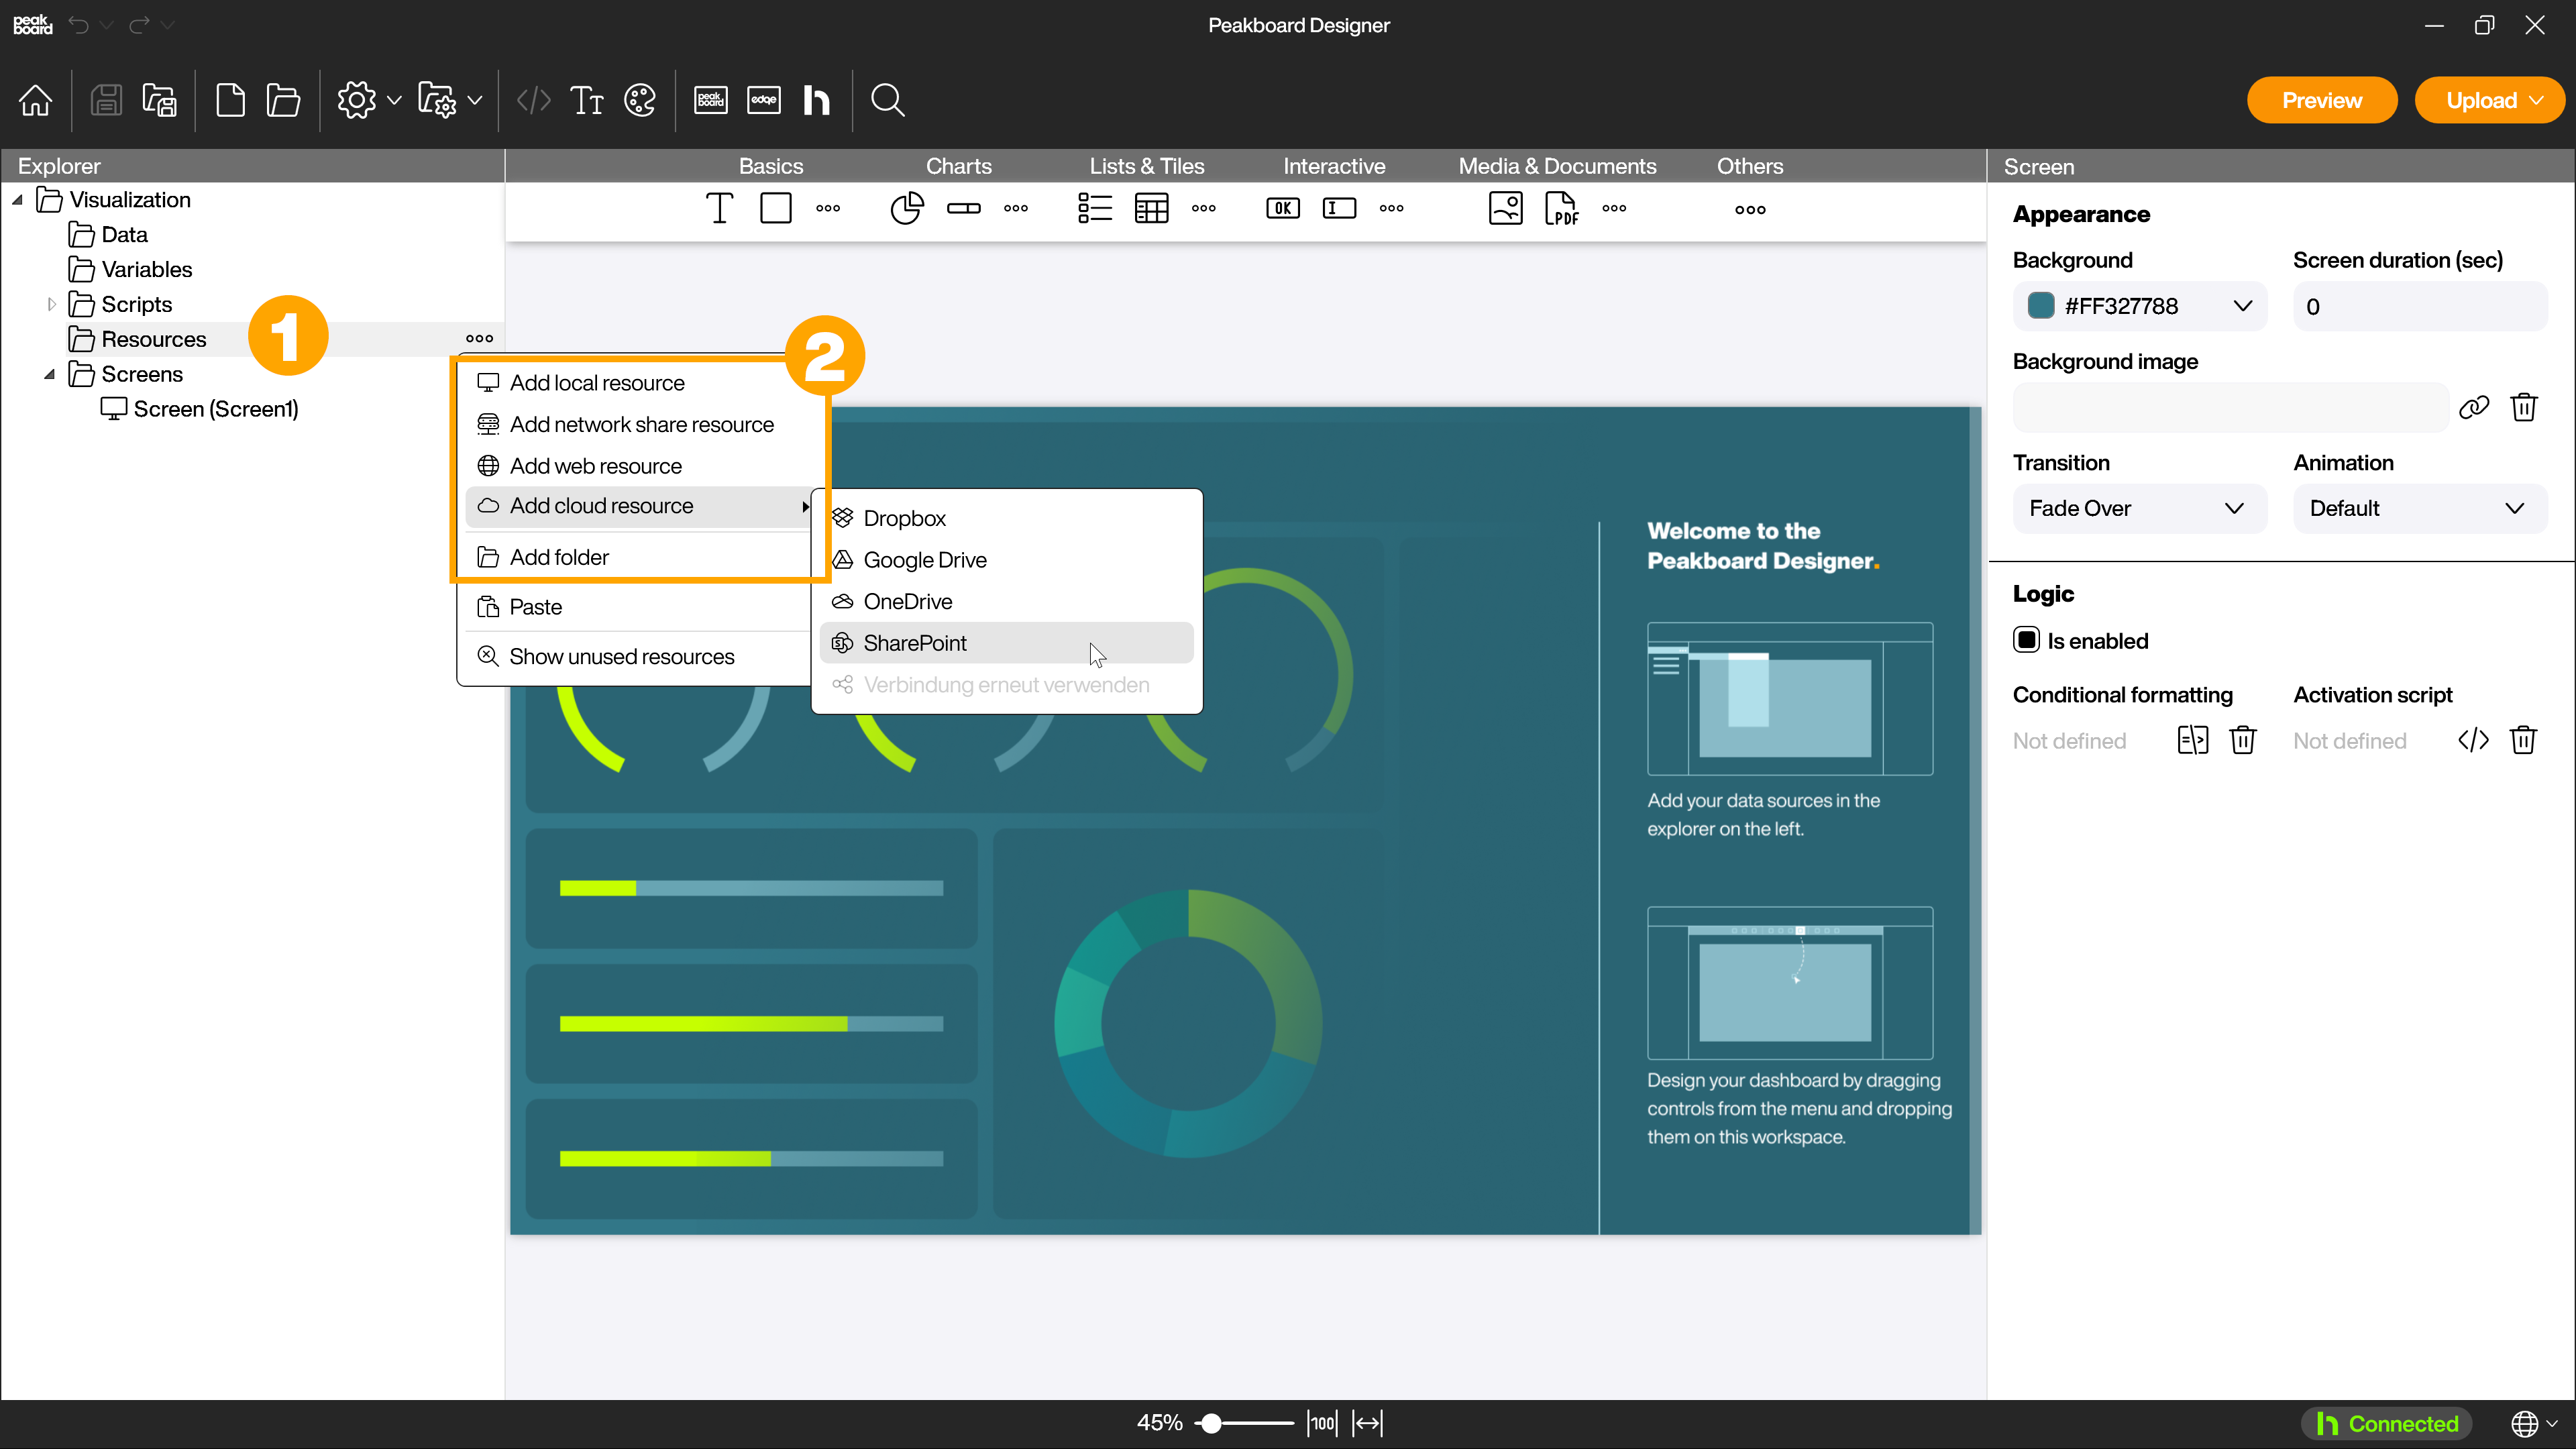
Task: Edit the conditional formatting rule
Action: (2193, 740)
